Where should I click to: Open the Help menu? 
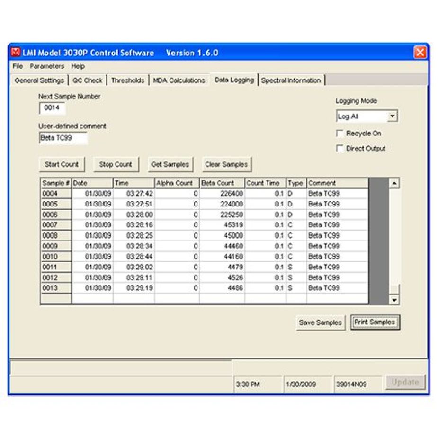tap(78, 66)
